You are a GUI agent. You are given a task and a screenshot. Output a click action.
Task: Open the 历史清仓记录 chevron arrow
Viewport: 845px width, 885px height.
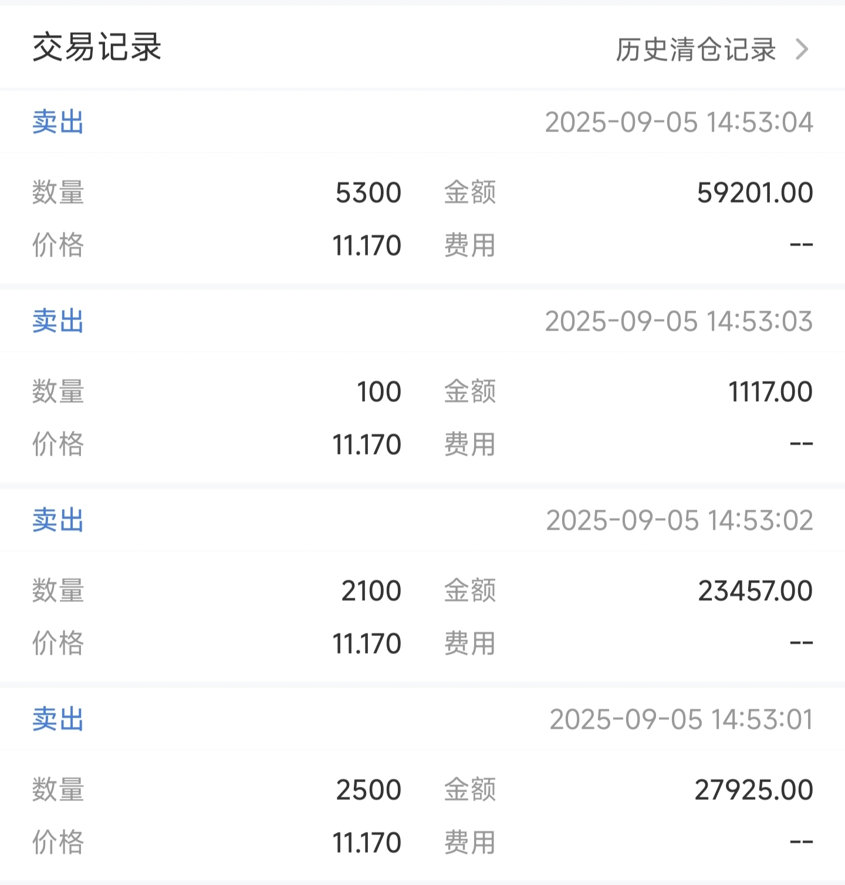coord(802,49)
